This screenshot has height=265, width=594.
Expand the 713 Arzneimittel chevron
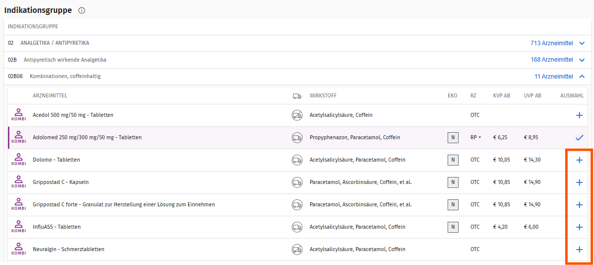click(x=582, y=43)
